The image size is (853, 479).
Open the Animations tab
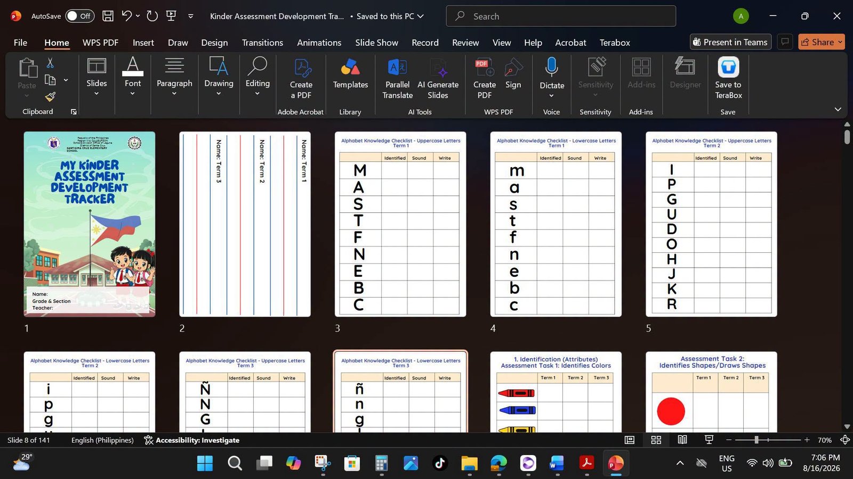click(x=319, y=43)
